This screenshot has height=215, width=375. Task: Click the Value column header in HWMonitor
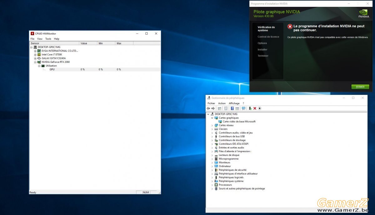[x=88, y=43]
